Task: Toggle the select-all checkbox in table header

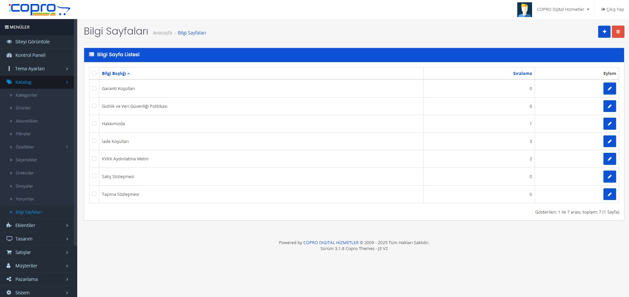Action: click(94, 73)
